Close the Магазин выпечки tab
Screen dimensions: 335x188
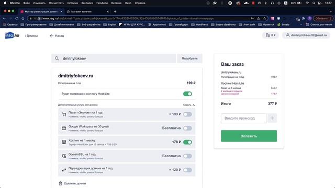(x=108, y=11)
